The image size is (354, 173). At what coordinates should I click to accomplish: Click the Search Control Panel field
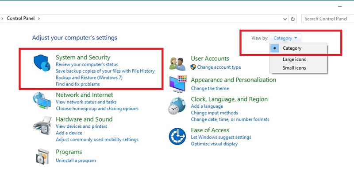click(327, 19)
